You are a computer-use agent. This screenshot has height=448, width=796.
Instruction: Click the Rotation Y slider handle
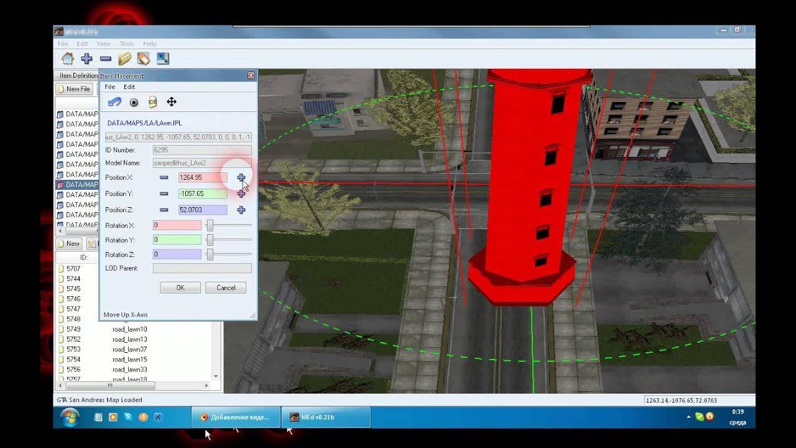pos(210,240)
